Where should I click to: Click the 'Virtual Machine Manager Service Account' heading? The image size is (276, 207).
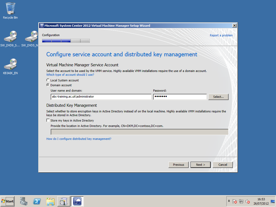tap(82, 65)
